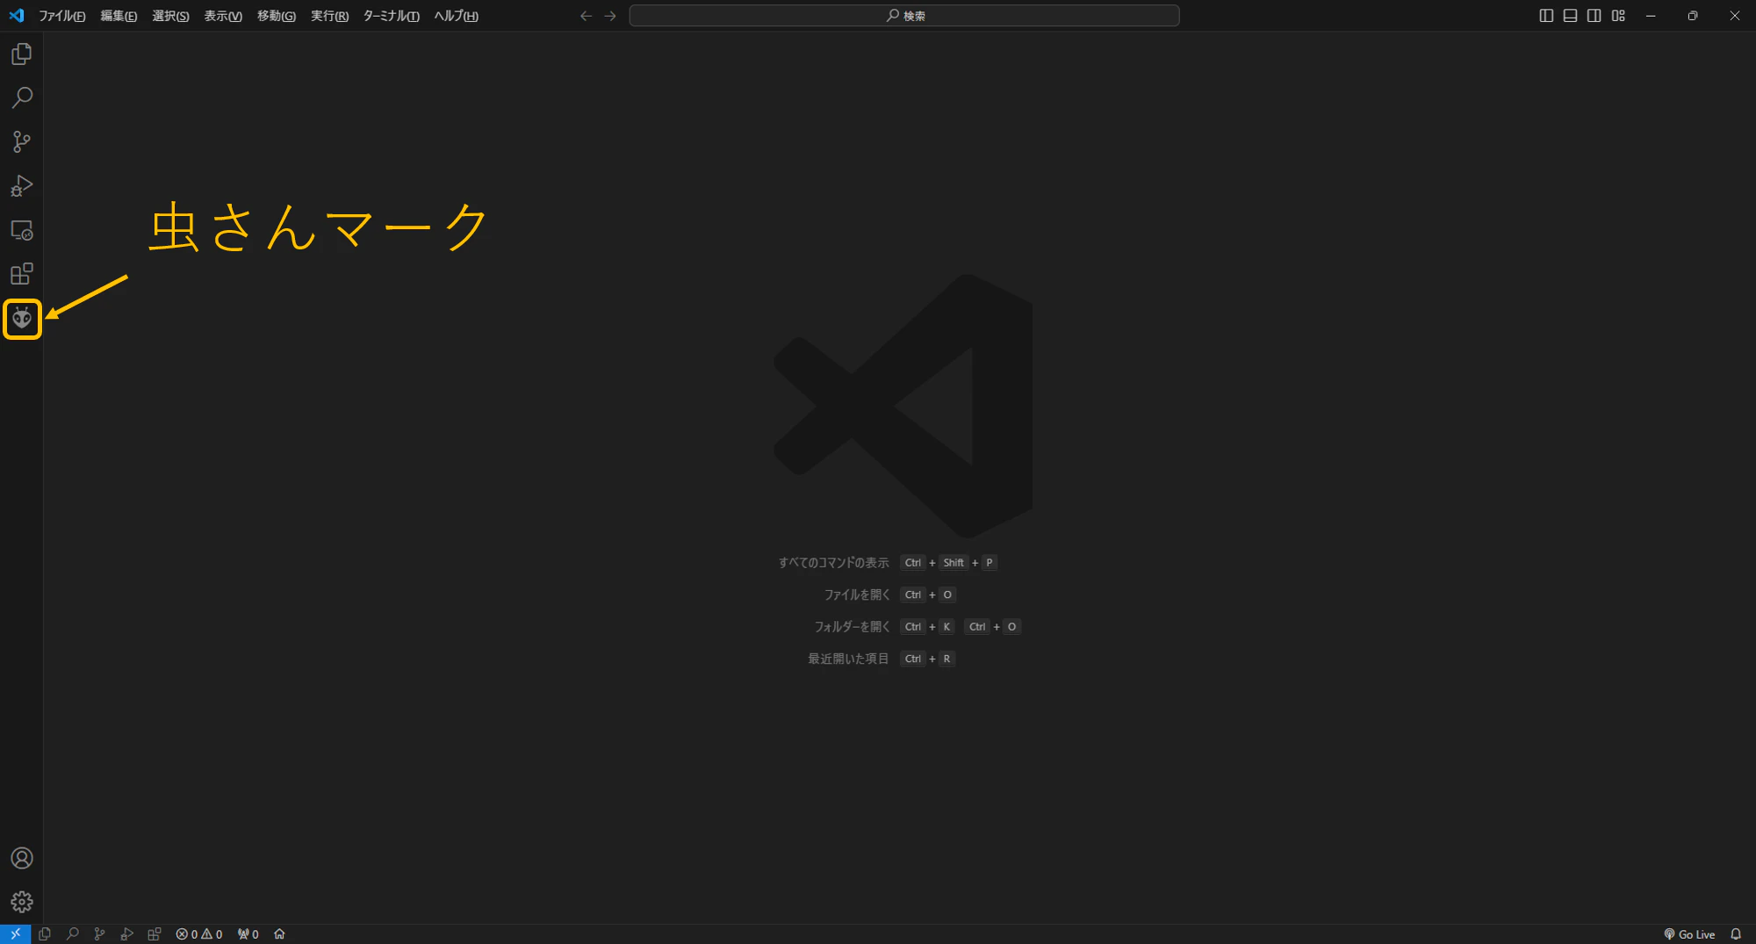1756x944 pixels.
Task: Click the forwarded ports status indicator
Action: (248, 934)
